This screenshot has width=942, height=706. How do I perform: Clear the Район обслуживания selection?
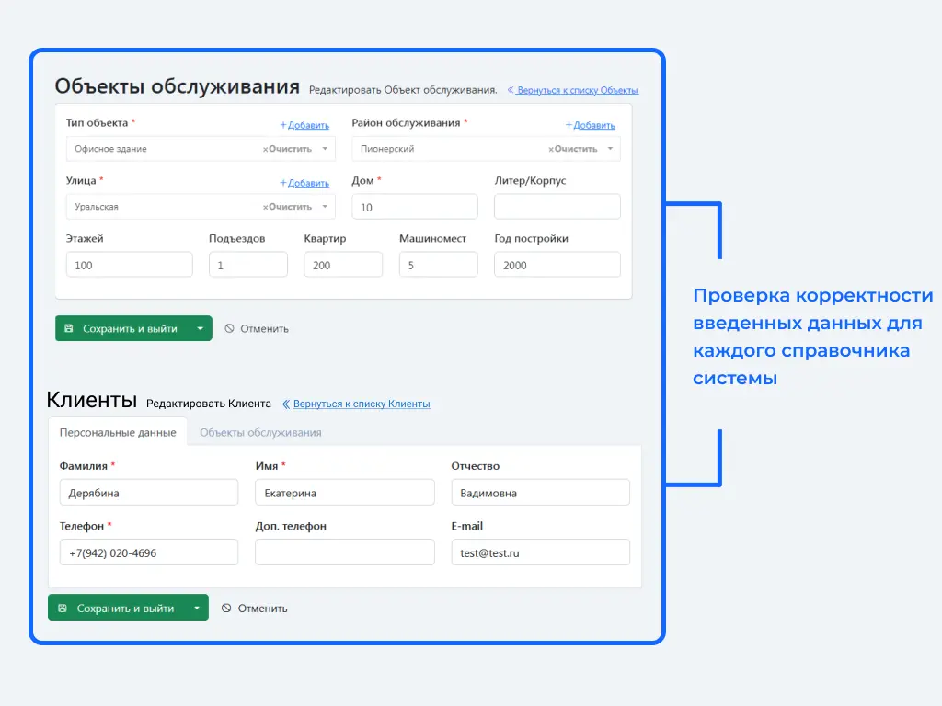(x=573, y=149)
